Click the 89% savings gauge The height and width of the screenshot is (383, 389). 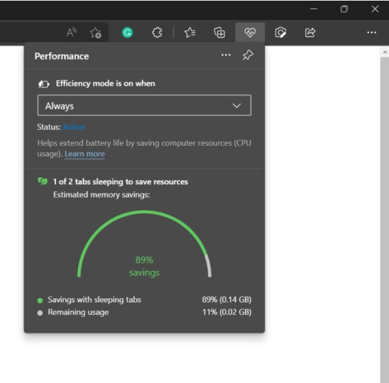tap(144, 243)
